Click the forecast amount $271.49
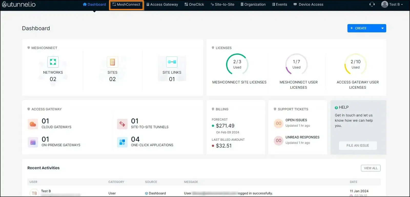The width and height of the screenshot is (410, 197). pos(225,126)
